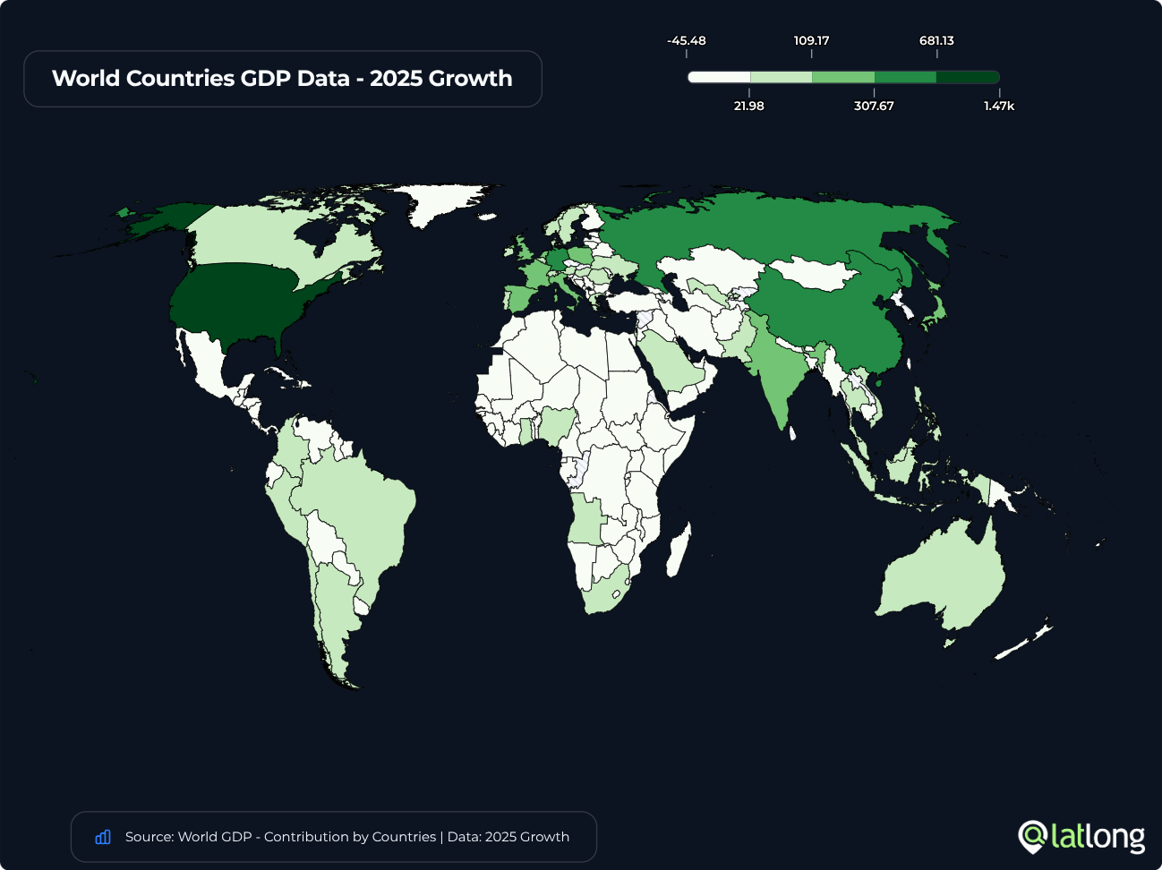Click the bar chart icon beside Source

[103, 837]
